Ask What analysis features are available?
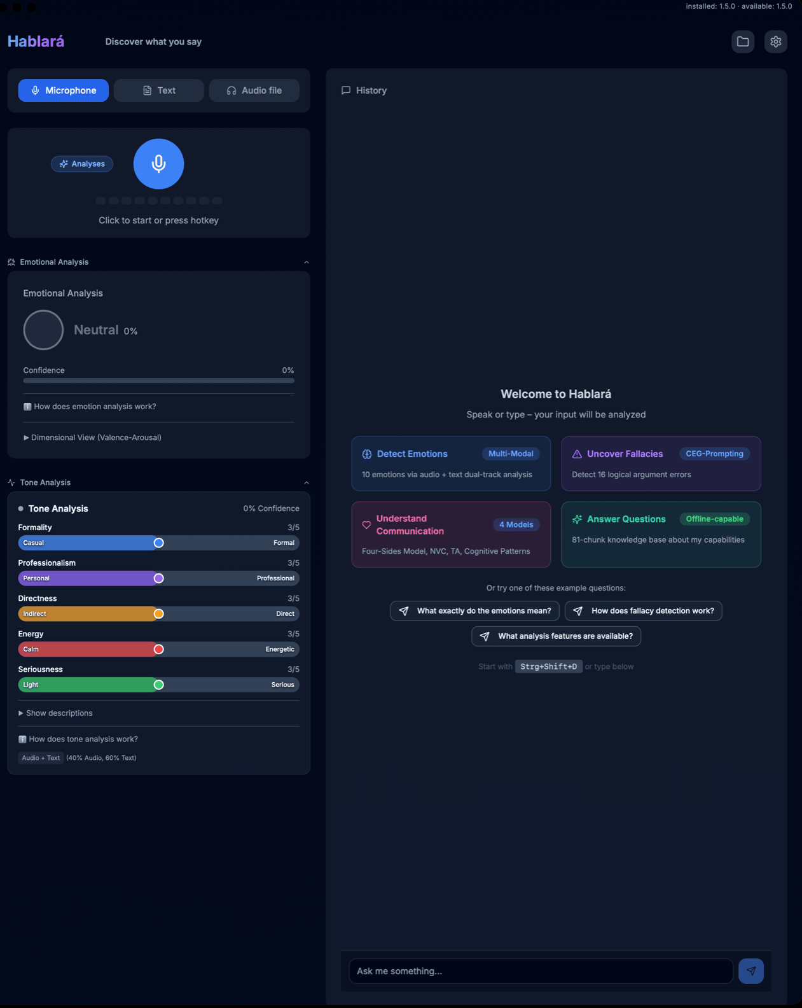The image size is (802, 1008). click(x=556, y=636)
